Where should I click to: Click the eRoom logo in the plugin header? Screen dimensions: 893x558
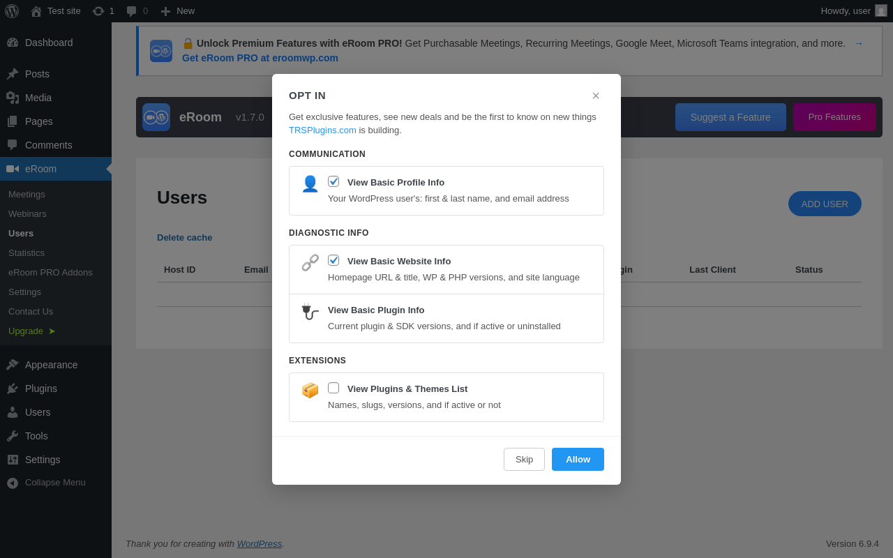point(156,117)
